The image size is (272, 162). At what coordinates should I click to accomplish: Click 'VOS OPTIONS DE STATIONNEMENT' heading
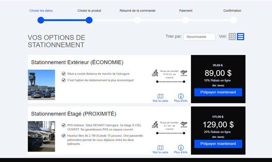pyautogui.click(x=56, y=41)
